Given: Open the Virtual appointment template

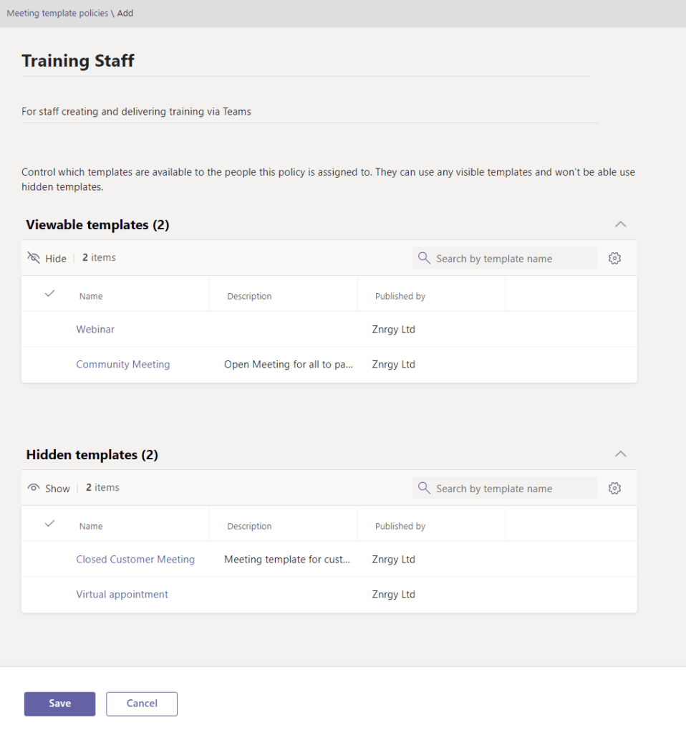Looking at the screenshot, I should (x=122, y=594).
